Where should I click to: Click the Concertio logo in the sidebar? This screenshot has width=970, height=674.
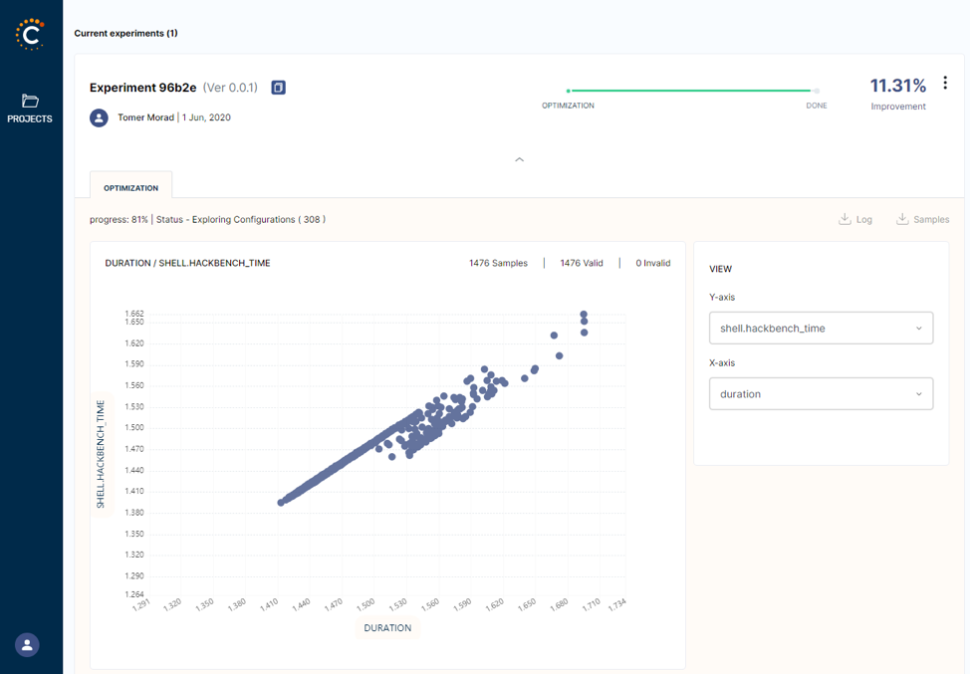tap(30, 34)
